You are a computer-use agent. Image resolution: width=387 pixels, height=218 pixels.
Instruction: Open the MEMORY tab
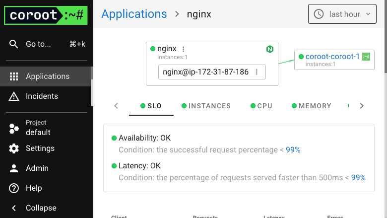pos(311,106)
